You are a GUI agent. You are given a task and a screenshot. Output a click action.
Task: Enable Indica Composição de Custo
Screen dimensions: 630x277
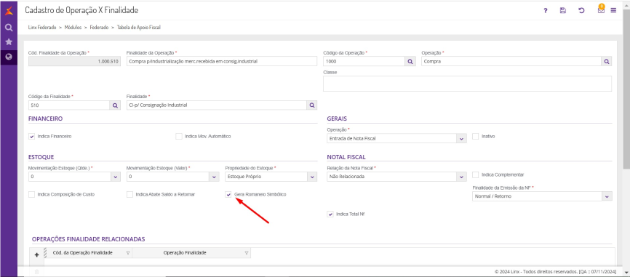tap(32, 195)
